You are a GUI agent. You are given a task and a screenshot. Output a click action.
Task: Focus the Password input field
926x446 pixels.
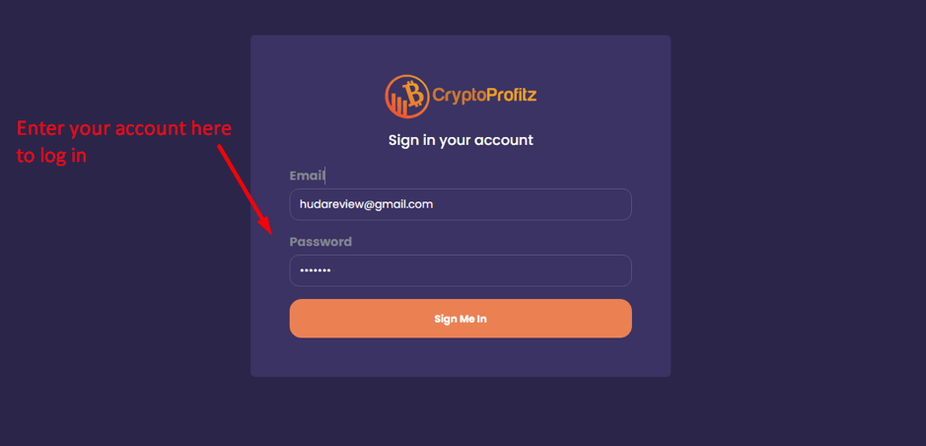[x=461, y=270]
